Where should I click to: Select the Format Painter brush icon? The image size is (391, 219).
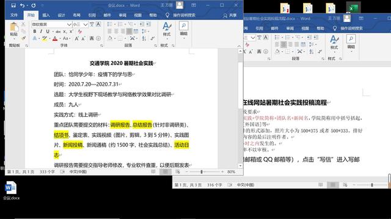click(x=23, y=38)
